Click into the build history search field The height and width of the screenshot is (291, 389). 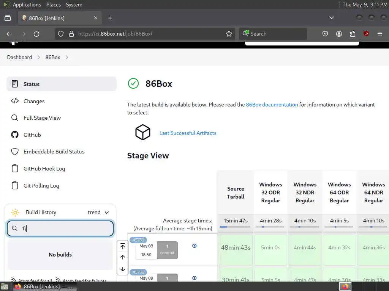60,228
